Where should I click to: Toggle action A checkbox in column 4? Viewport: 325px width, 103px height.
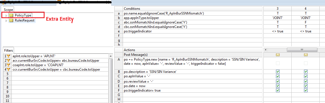pos(306,64)
